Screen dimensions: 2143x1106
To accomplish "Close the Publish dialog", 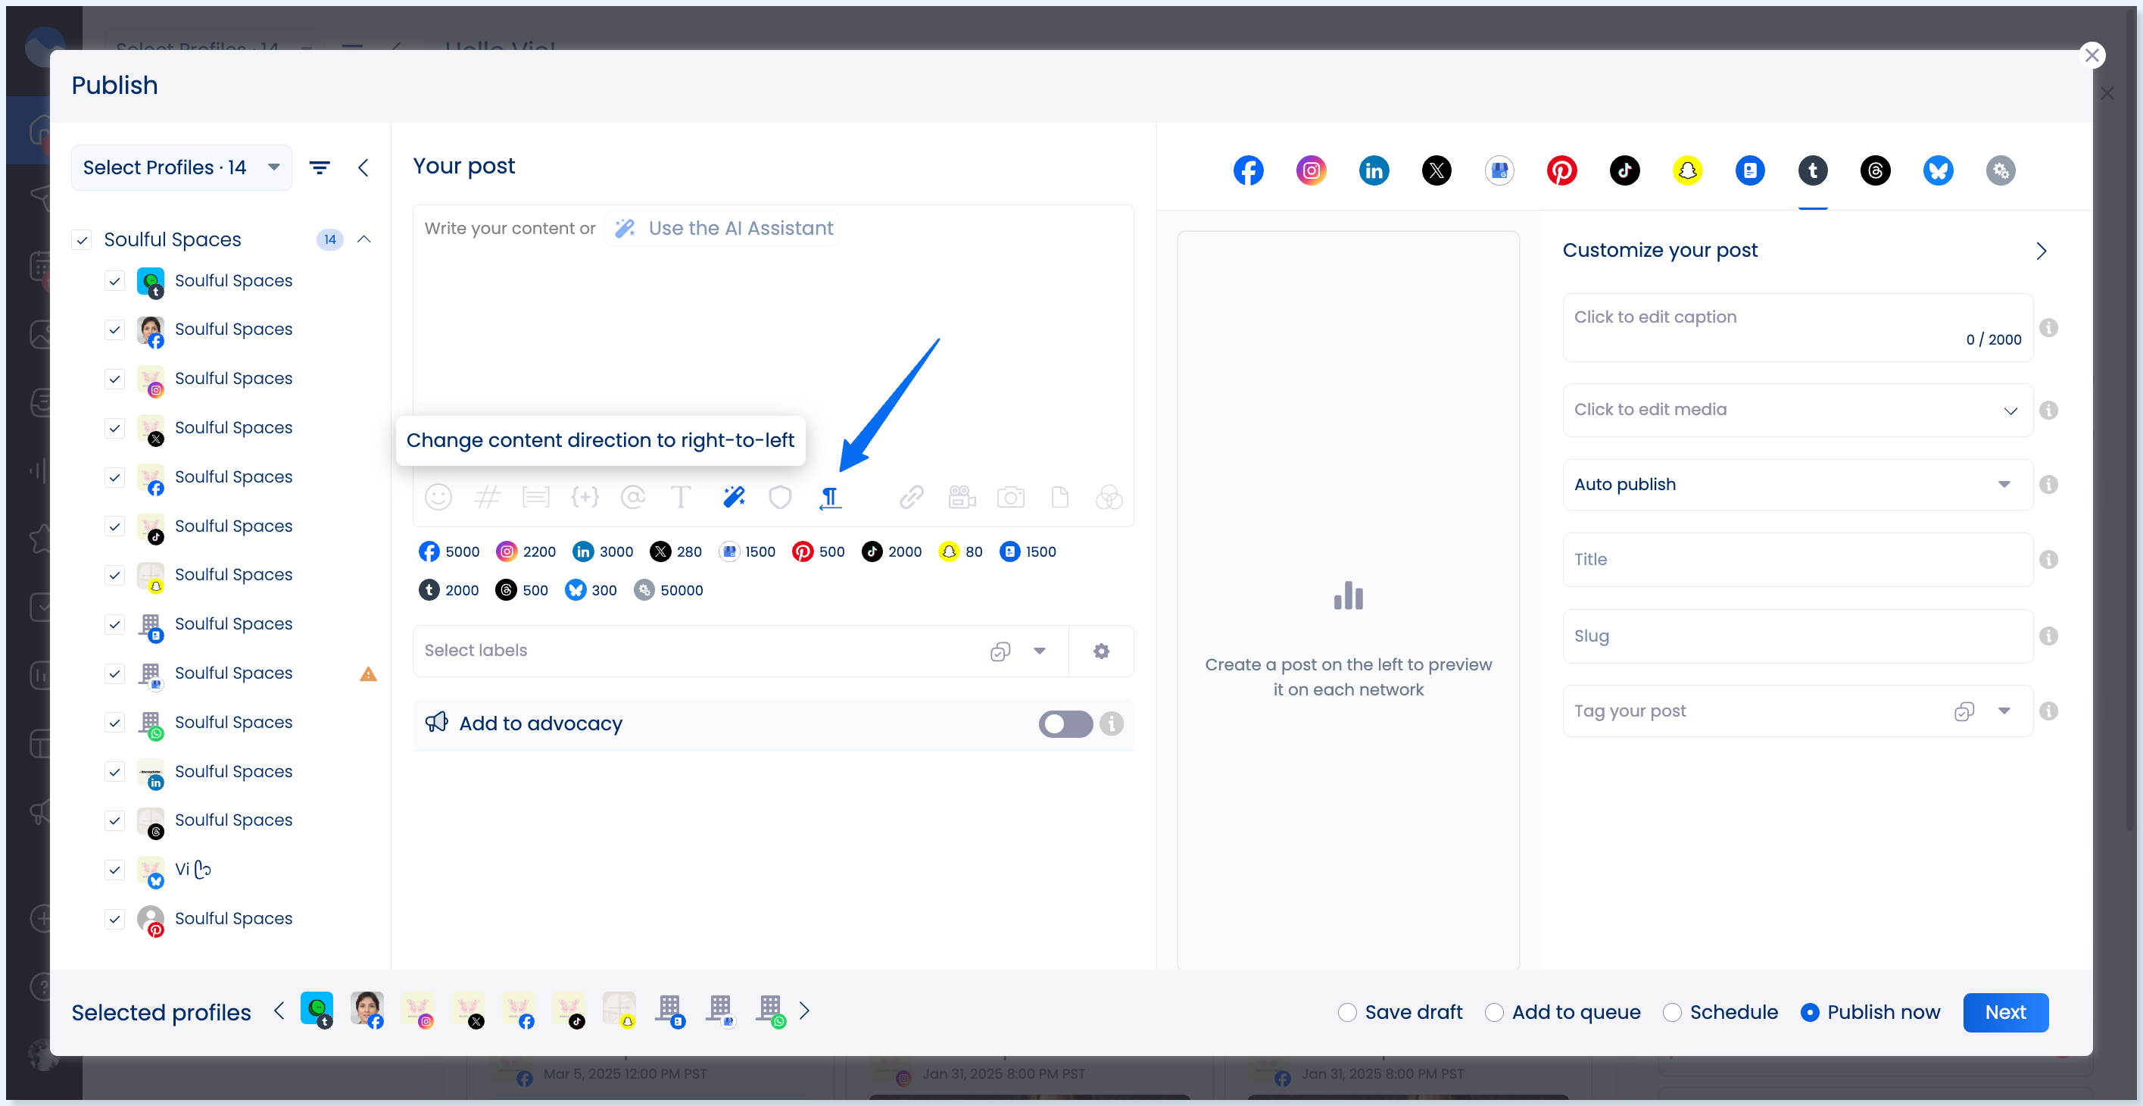I will click(x=2092, y=55).
